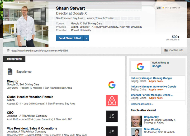Click the Experience section heading
The width and height of the screenshot is (190, 136).
(24, 72)
